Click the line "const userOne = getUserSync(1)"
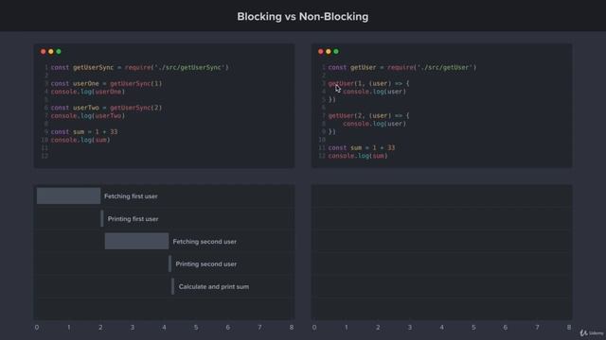This screenshot has height=340, width=606. click(x=106, y=83)
